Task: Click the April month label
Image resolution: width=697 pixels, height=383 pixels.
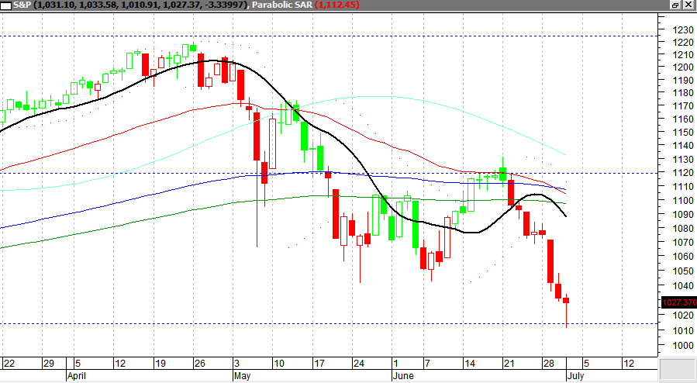Action: [77, 376]
